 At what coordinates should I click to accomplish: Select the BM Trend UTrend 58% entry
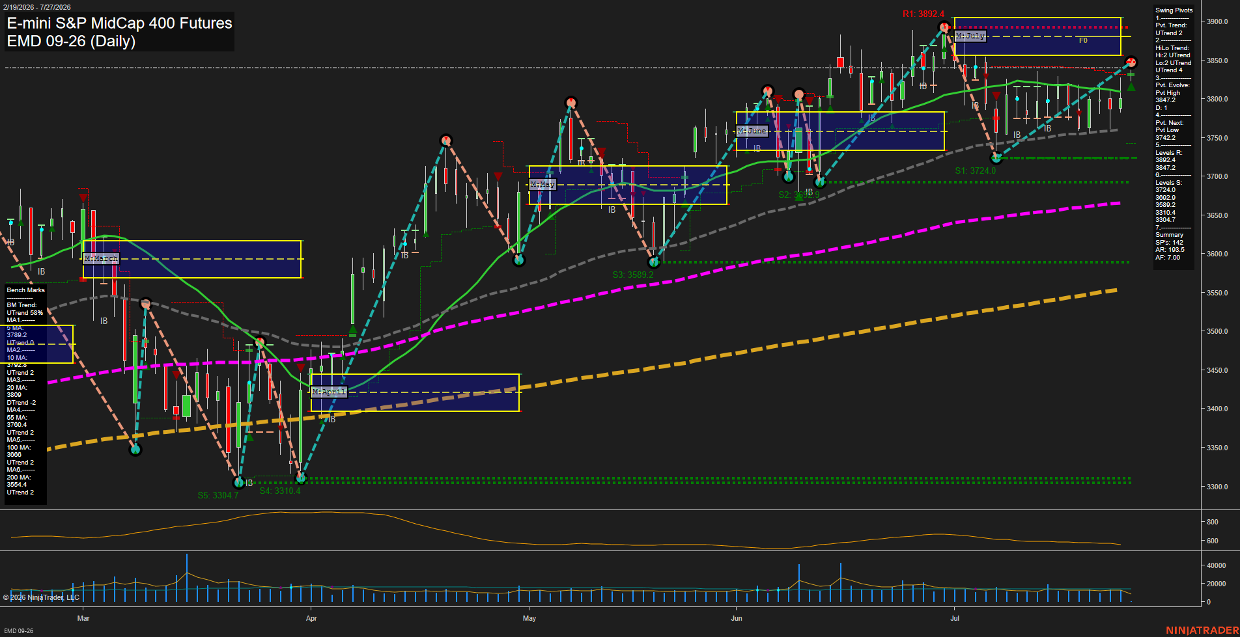coord(25,309)
